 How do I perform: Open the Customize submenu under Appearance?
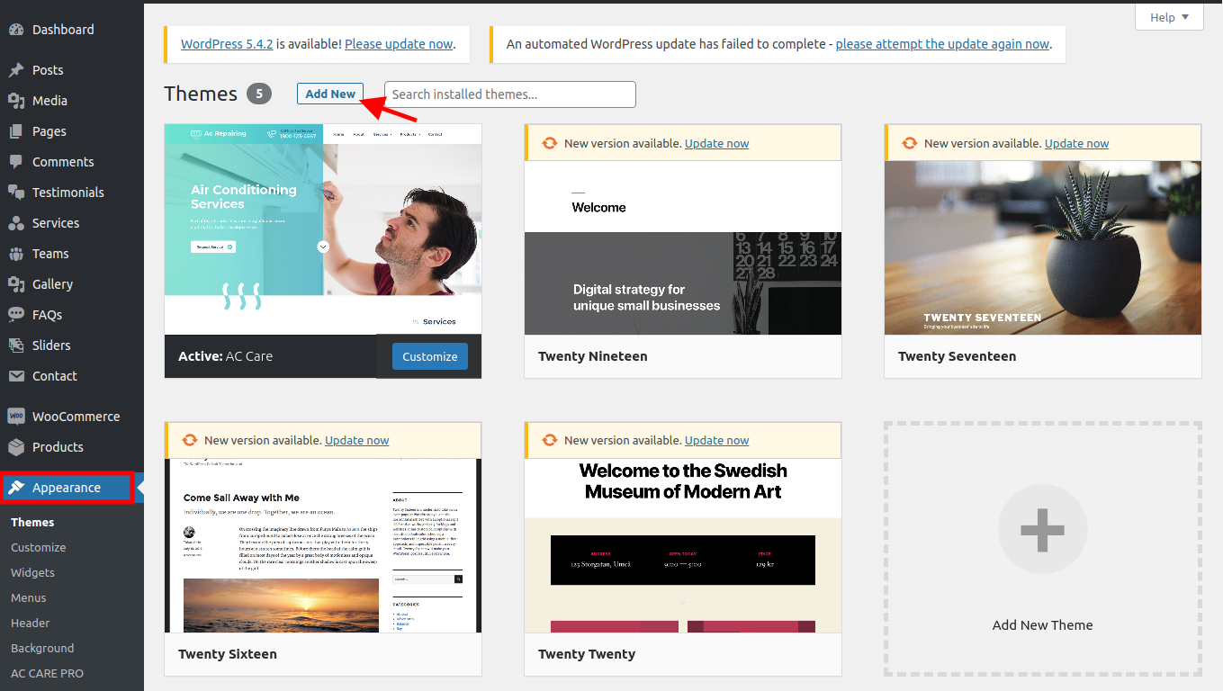click(38, 547)
